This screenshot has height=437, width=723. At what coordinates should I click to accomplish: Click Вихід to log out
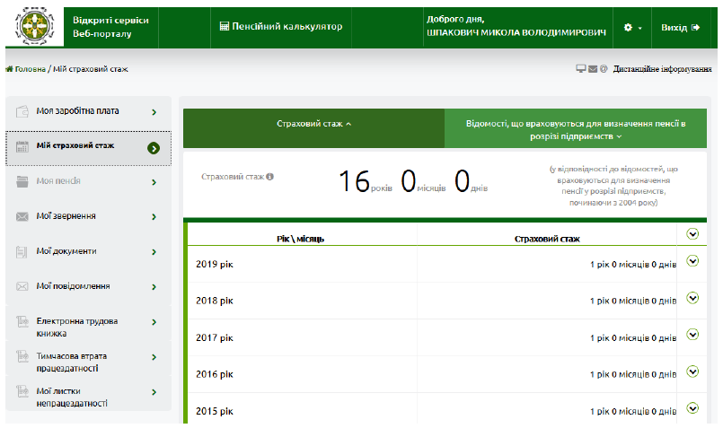pyautogui.click(x=680, y=28)
